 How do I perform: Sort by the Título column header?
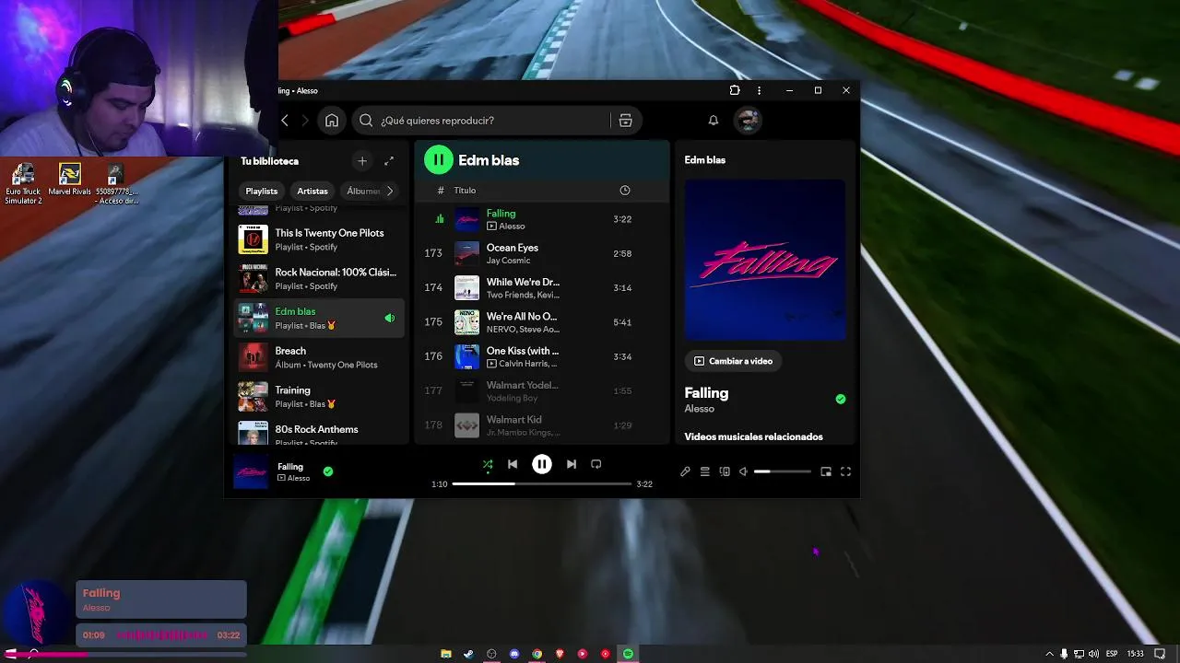coord(465,191)
